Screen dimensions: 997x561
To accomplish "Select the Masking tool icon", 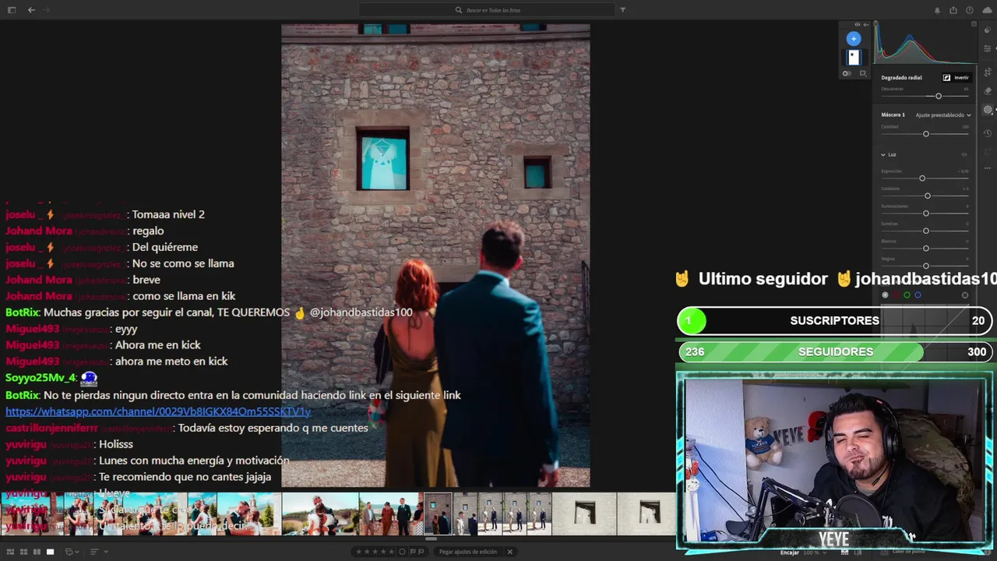I will (x=988, y=110).
